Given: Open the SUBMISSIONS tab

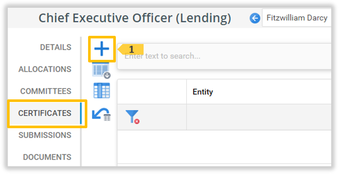Looking at the screenshot, I should click(x=45, y=135).
